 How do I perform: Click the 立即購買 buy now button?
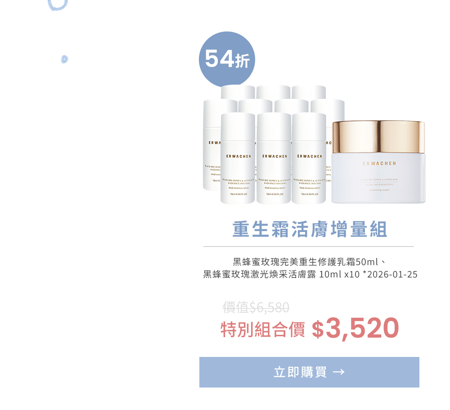click(x=309, y=372)
